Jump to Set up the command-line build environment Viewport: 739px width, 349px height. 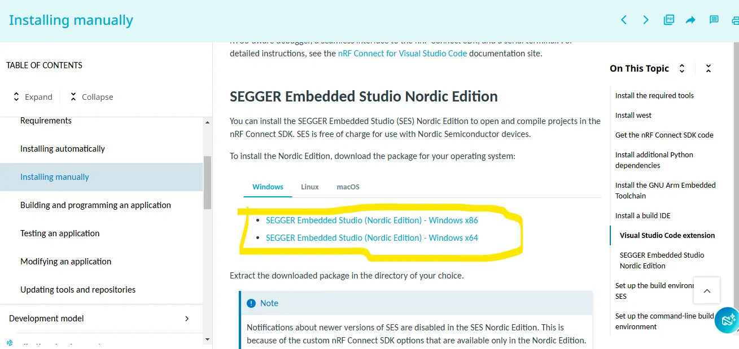664,321
